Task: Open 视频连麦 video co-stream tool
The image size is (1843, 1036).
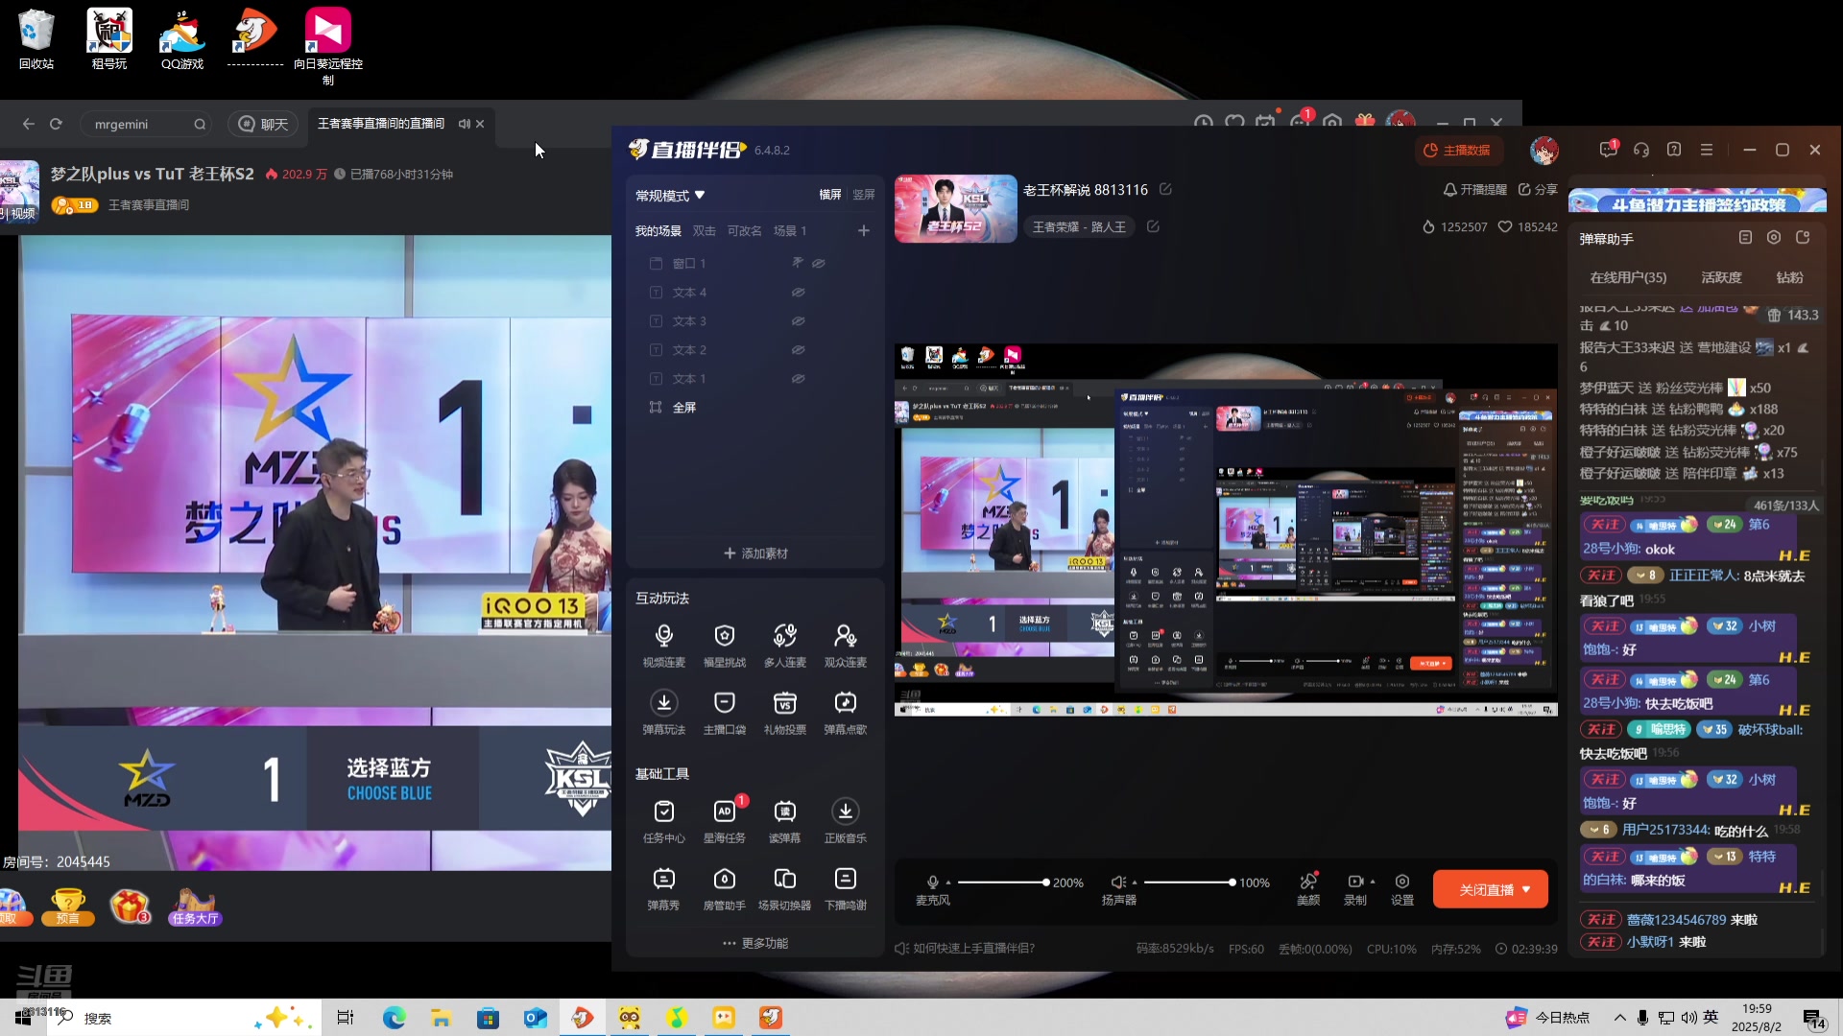Action: click(663, 645)
